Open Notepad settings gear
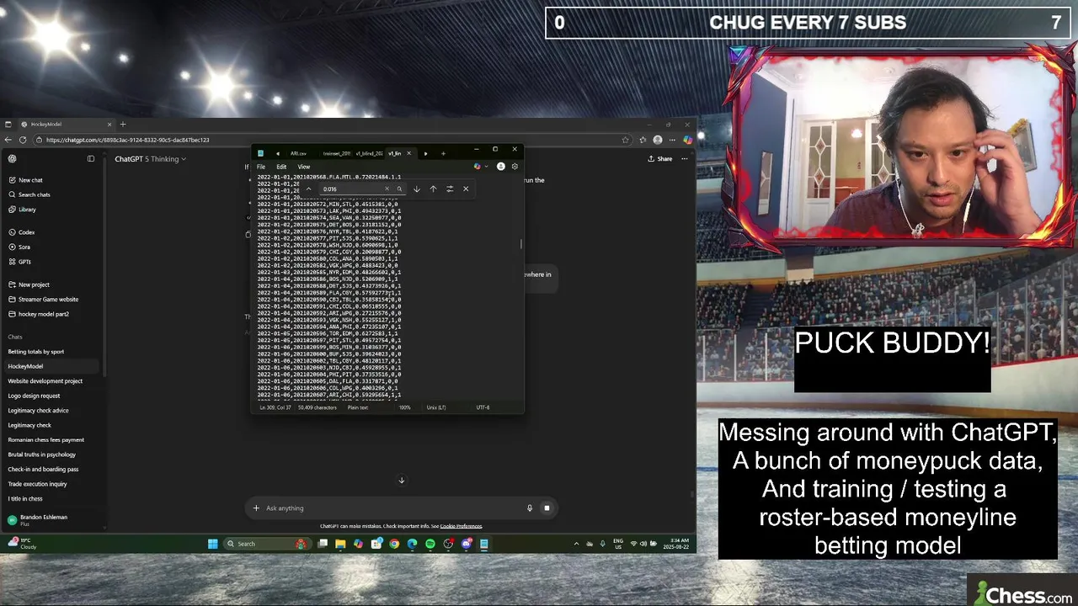Screen dimensions: 1078x606 point(515,167)
